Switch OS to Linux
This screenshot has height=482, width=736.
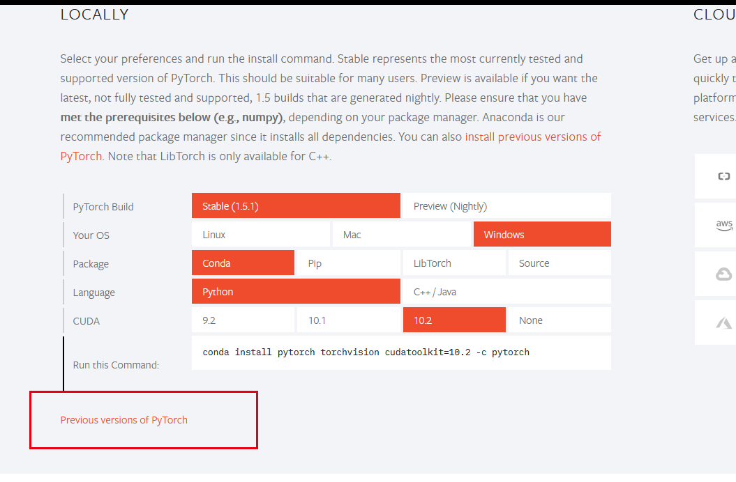point(260,234)
